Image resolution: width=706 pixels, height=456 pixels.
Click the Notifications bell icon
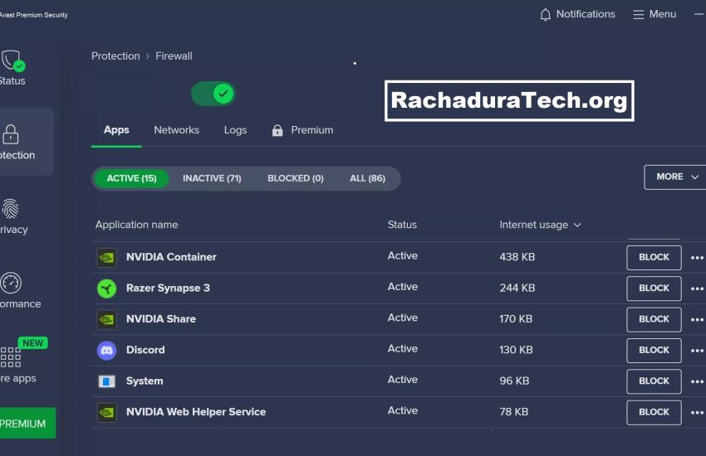click(545, 15)
